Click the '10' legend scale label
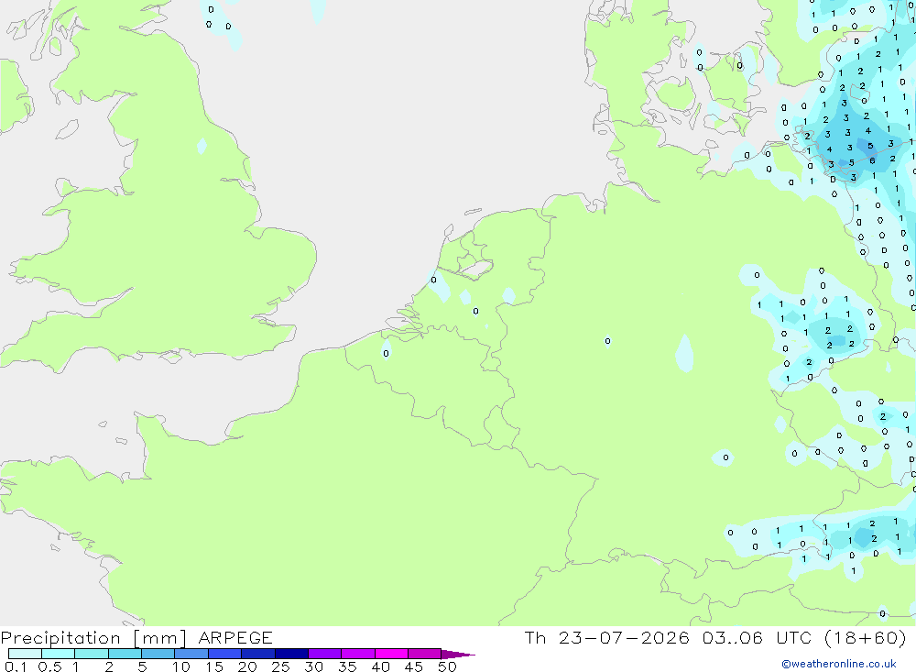 click(181, 666)
